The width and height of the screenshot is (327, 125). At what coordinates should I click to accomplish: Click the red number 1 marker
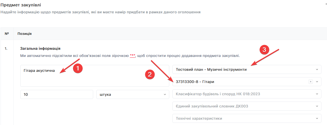(x=77, y=68)
